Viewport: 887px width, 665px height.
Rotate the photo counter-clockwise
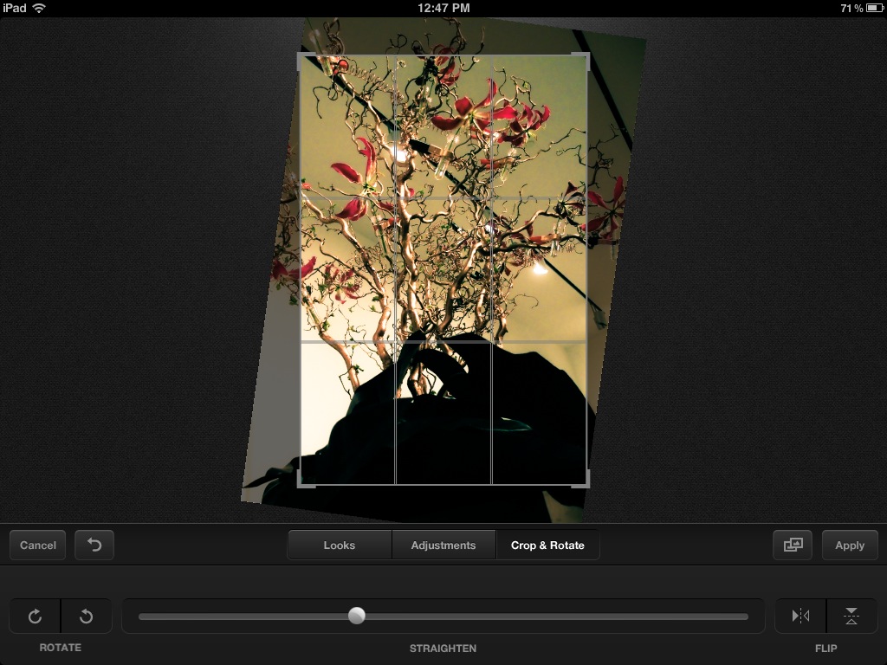86,617
